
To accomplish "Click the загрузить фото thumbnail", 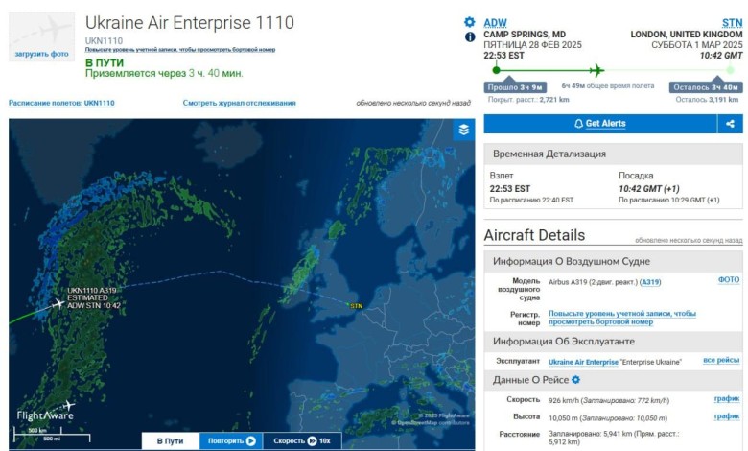I will click(x=41, y=36).
